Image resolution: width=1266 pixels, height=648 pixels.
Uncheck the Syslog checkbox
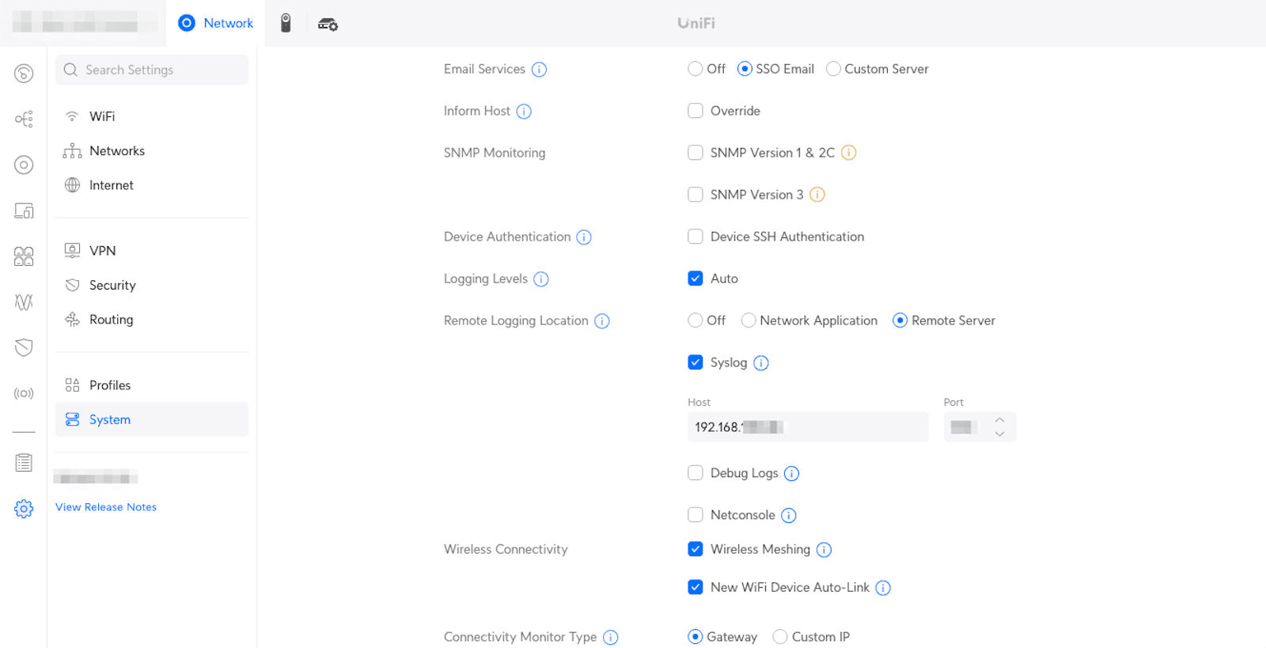pyautogui.click(x=696, y=362)
